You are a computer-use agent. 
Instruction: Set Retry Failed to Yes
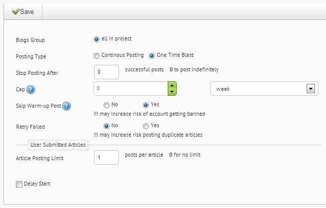pyautogui.click(x=146, y=126)
